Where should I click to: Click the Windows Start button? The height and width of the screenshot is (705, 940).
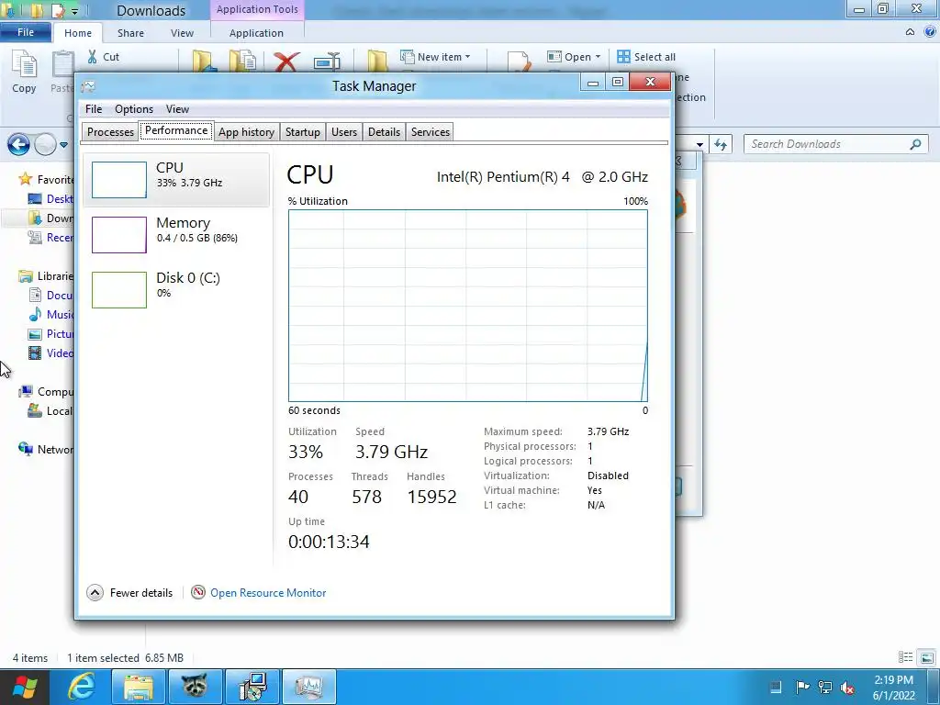coord(24,687)
